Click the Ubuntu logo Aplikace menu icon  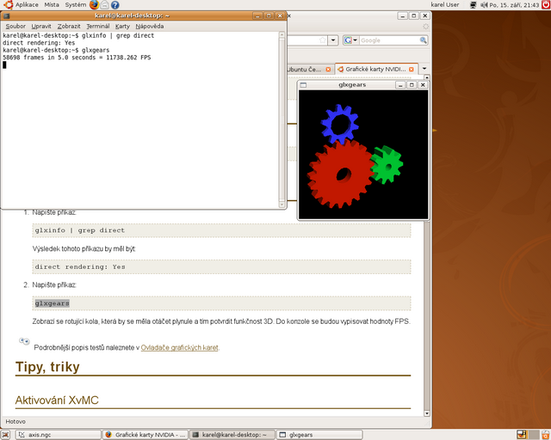tap(7, 5)
